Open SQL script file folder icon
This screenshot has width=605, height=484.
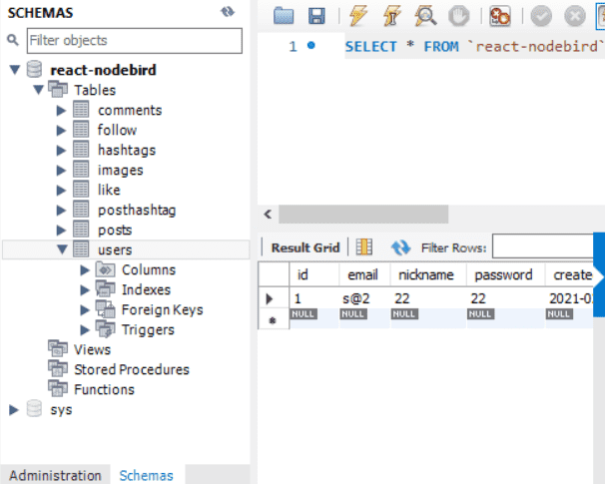click(284, 16)
